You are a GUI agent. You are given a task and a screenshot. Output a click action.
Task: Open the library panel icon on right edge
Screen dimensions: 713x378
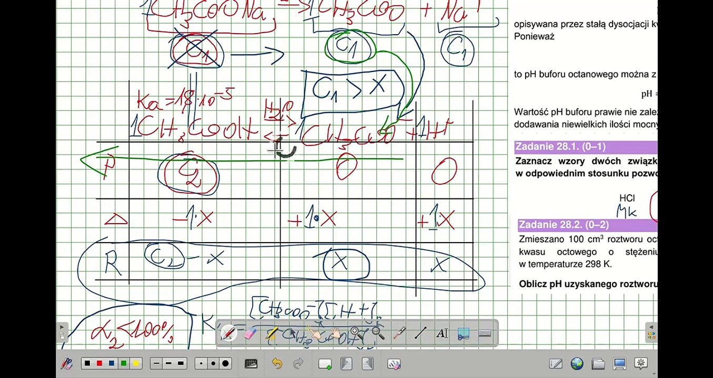click(651, 336)
